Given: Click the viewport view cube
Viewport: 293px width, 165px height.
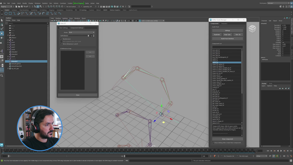Looking at the screenshot, I should [252, 29].
